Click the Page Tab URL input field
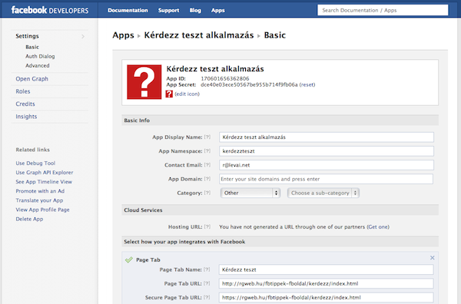 [x=326, y=283]
